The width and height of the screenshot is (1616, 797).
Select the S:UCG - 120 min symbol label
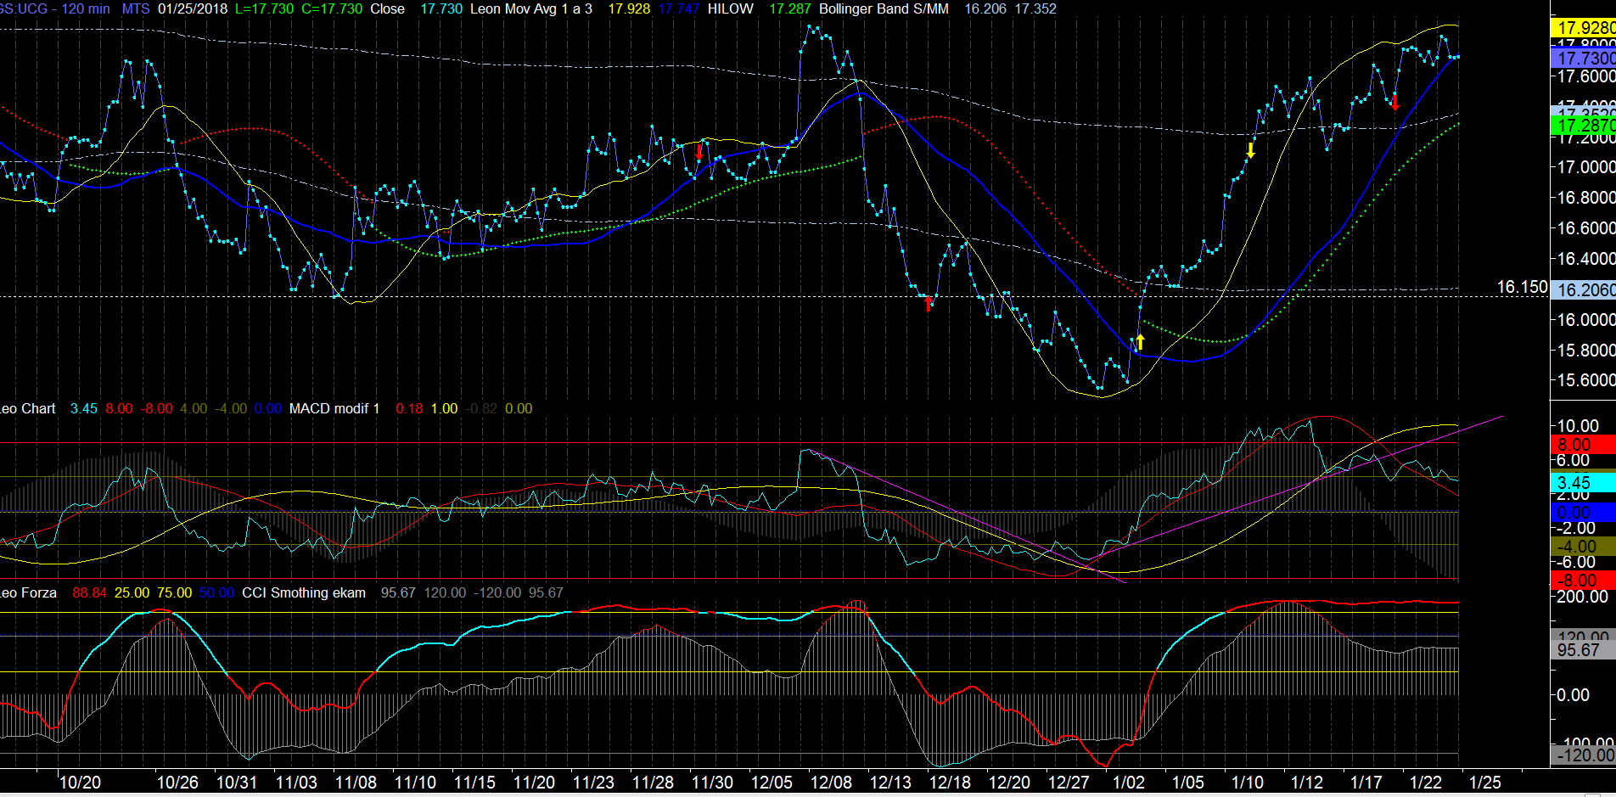point(55,8)
